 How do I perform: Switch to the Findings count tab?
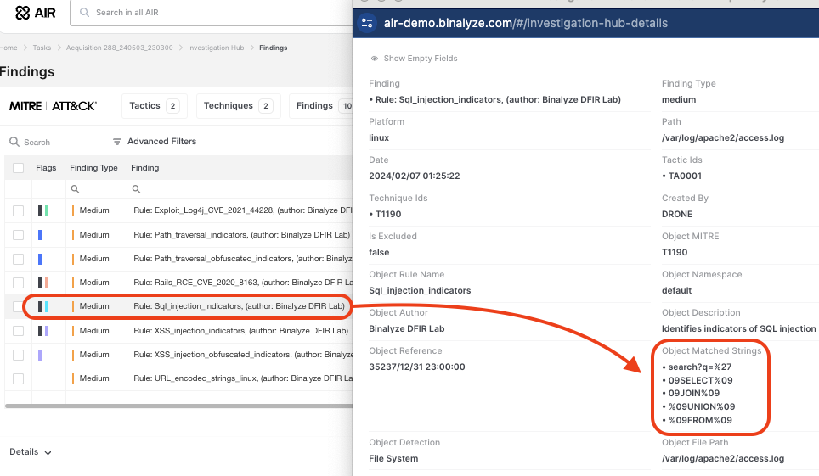click(x=321, y=106)
